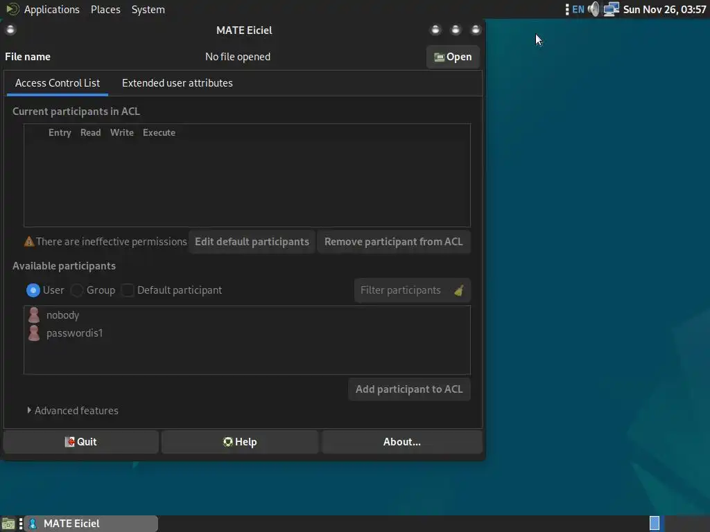Select the nobody user entry

247,315
